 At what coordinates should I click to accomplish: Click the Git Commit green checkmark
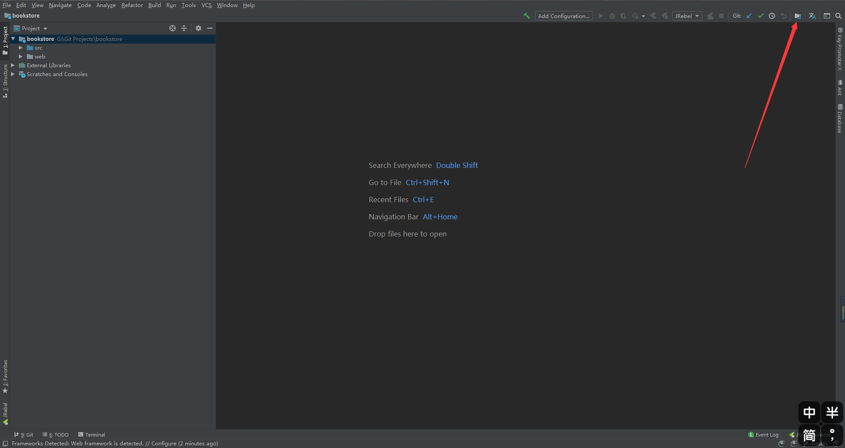point(760,16)
